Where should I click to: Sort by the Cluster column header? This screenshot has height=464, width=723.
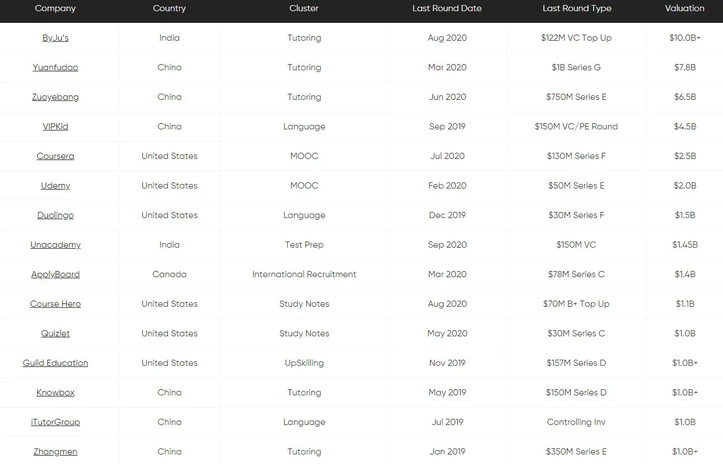pos(304,8)
